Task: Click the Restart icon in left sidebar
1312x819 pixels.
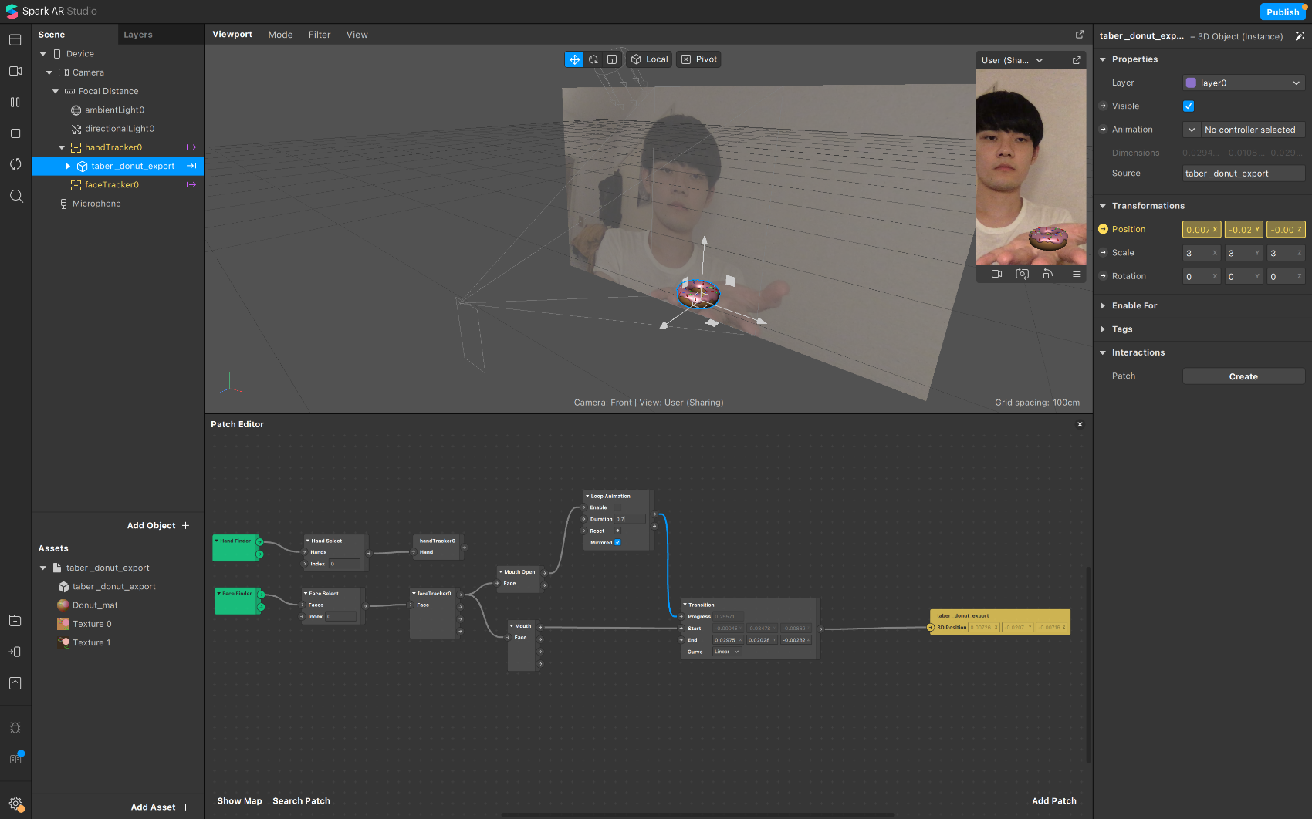Action: click(x=15, y=164)
